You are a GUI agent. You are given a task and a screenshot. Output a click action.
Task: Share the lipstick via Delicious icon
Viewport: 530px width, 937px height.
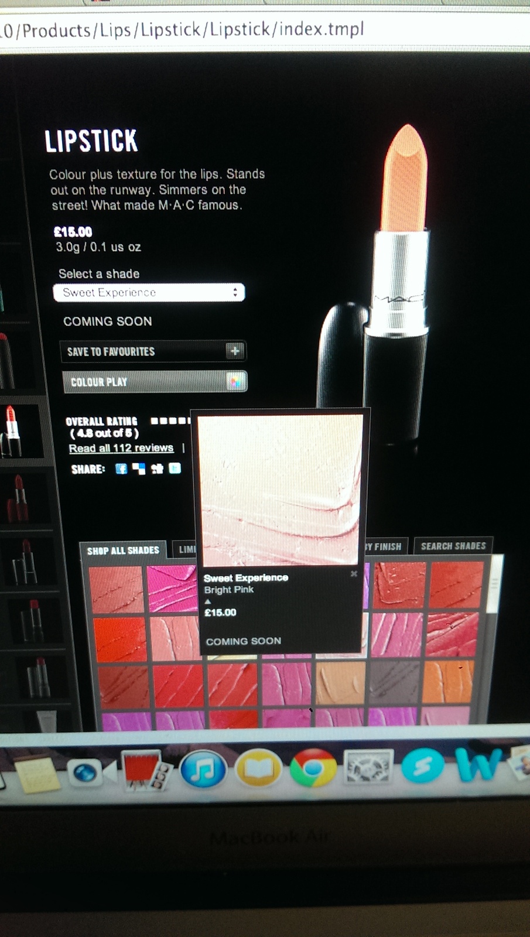pyautogui.click(x=139, y=468)
